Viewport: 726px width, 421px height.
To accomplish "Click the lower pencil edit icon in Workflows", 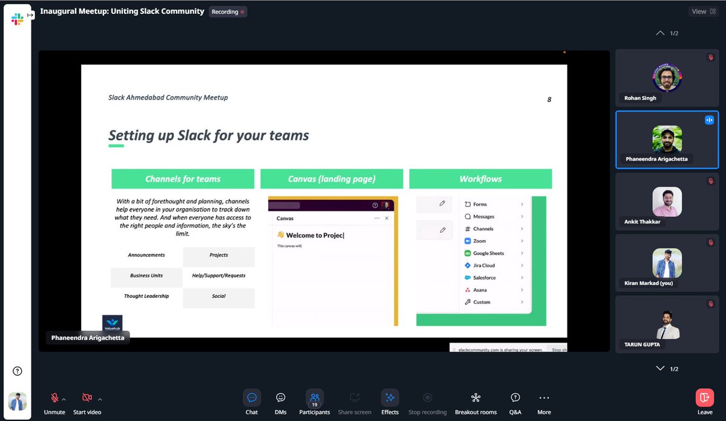I will pos(442,230).
